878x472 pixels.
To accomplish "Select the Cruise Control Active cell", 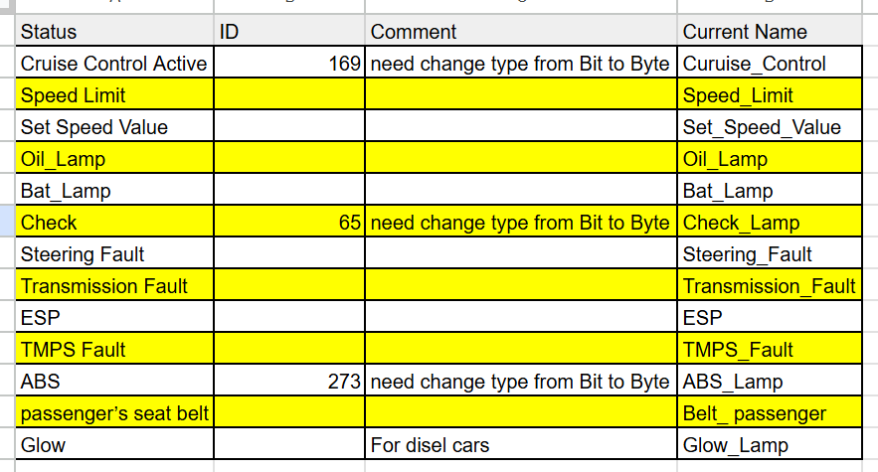I will 114,64.
